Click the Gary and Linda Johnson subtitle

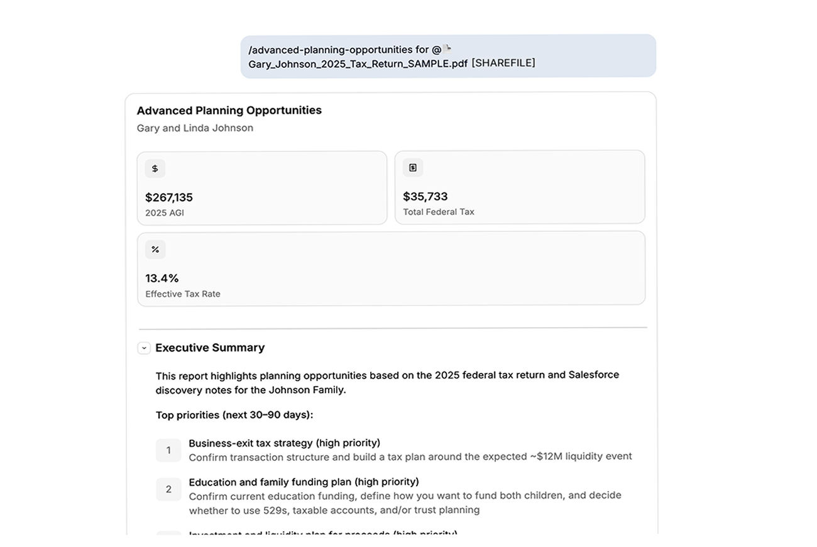(195, 128)
